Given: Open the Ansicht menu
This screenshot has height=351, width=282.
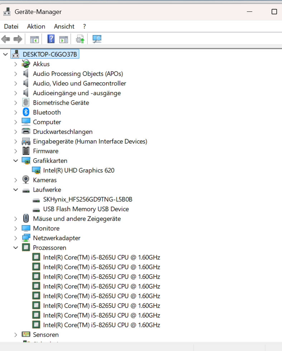Looking at the screenshot, I should (64, 26).
